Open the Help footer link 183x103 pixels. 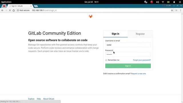[x=39, y=99]
